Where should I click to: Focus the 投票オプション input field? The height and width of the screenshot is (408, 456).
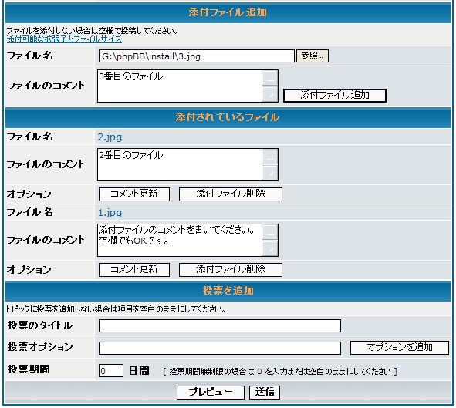(220, 348)
